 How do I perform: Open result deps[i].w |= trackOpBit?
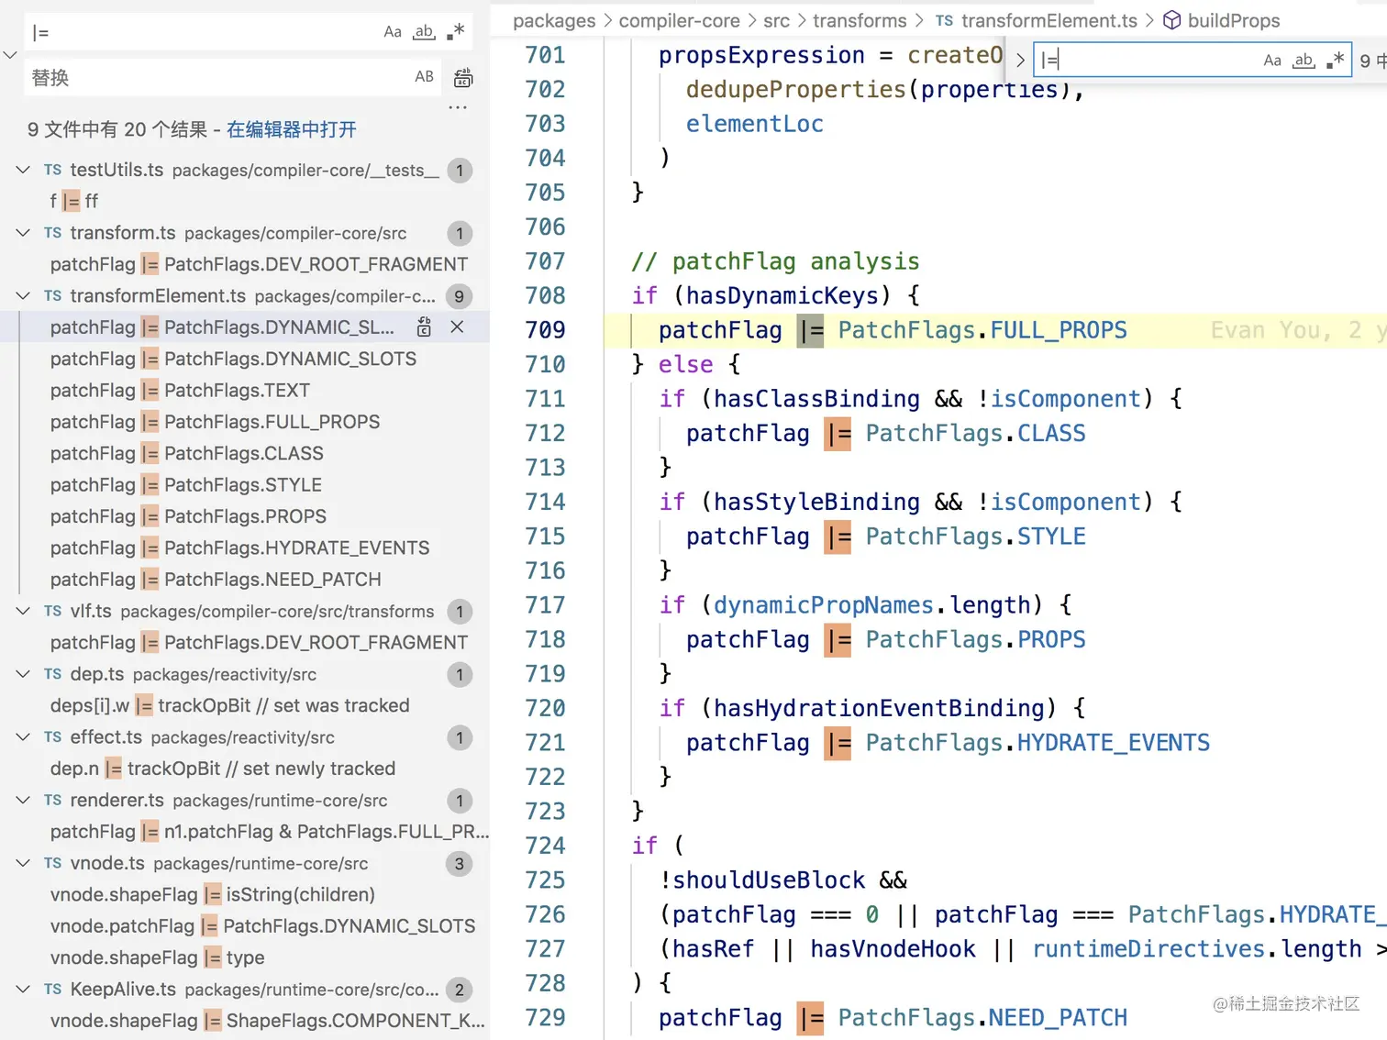point(229,705)
